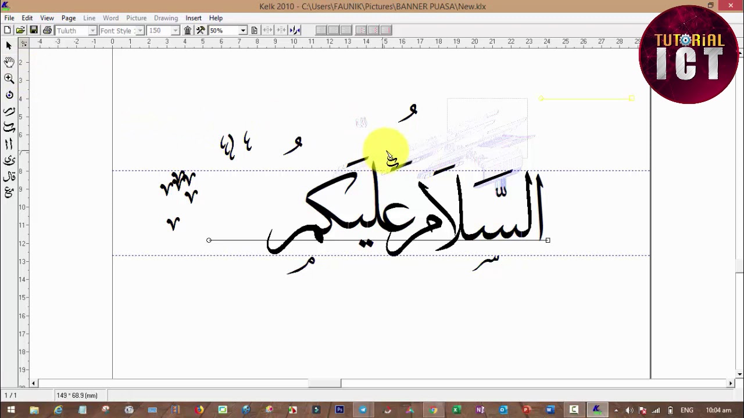Click the 149 * 68.9 (mm) status text

click(77, 395)
